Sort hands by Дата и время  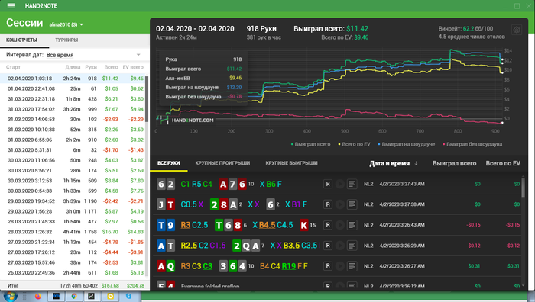393,163
